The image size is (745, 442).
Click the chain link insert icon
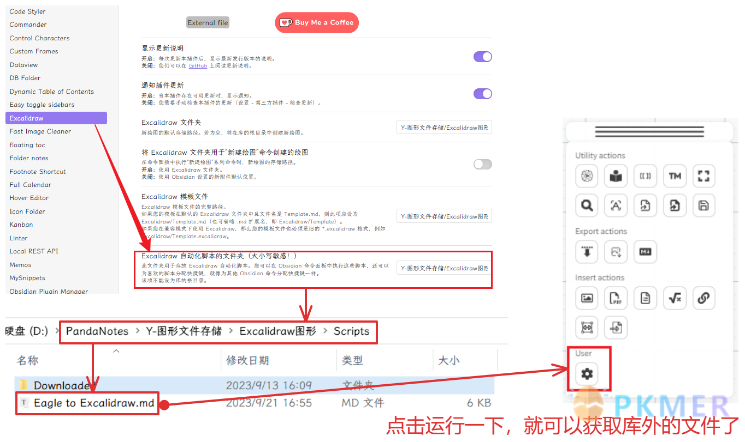point(703,298)
